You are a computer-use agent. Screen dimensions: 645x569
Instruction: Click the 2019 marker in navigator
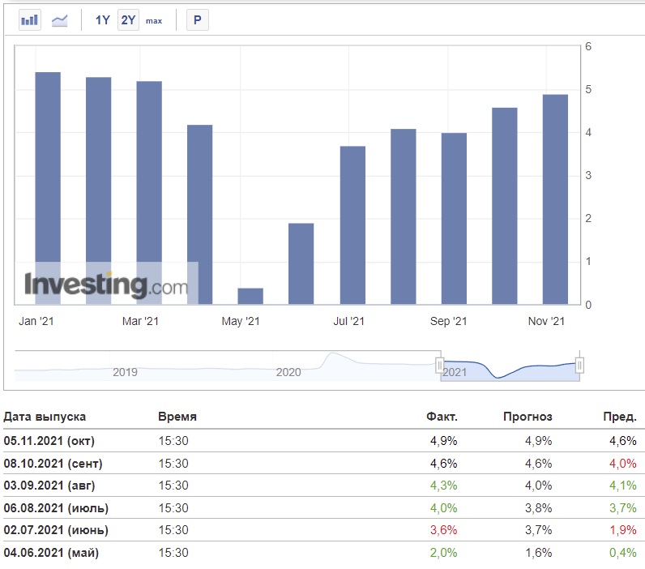125,372
